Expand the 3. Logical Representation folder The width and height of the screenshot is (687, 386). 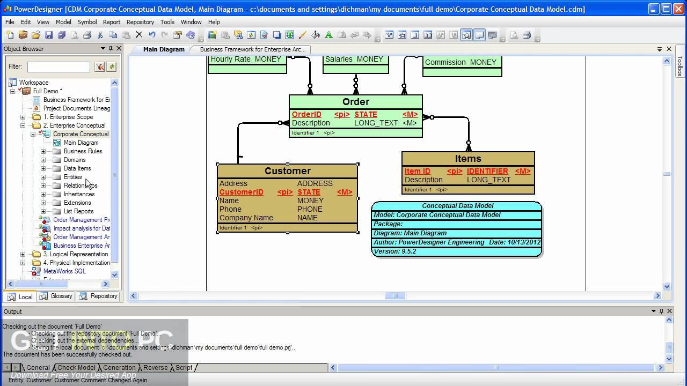coord(23,254)
